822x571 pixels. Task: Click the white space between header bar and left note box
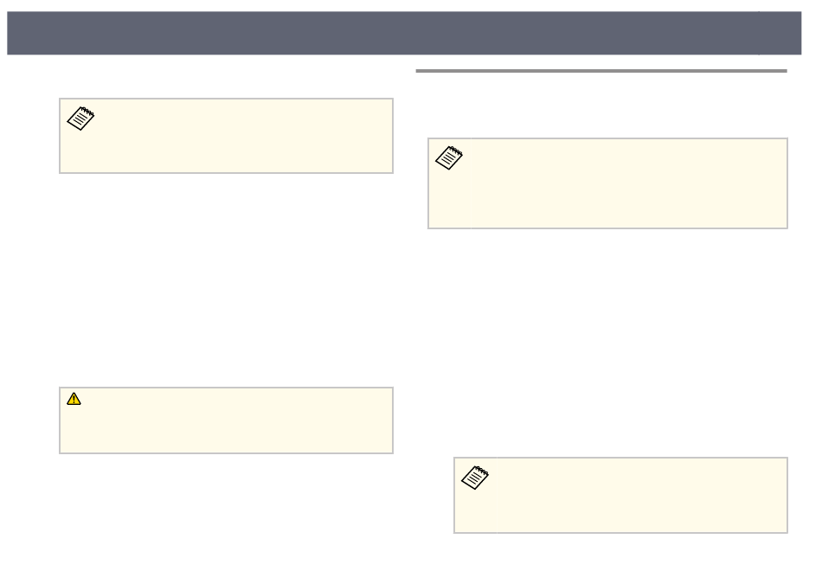coord(226,76)
